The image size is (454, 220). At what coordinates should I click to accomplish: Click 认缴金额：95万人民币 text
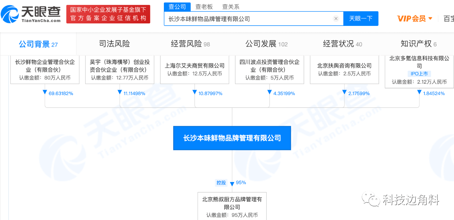(232, 215)
